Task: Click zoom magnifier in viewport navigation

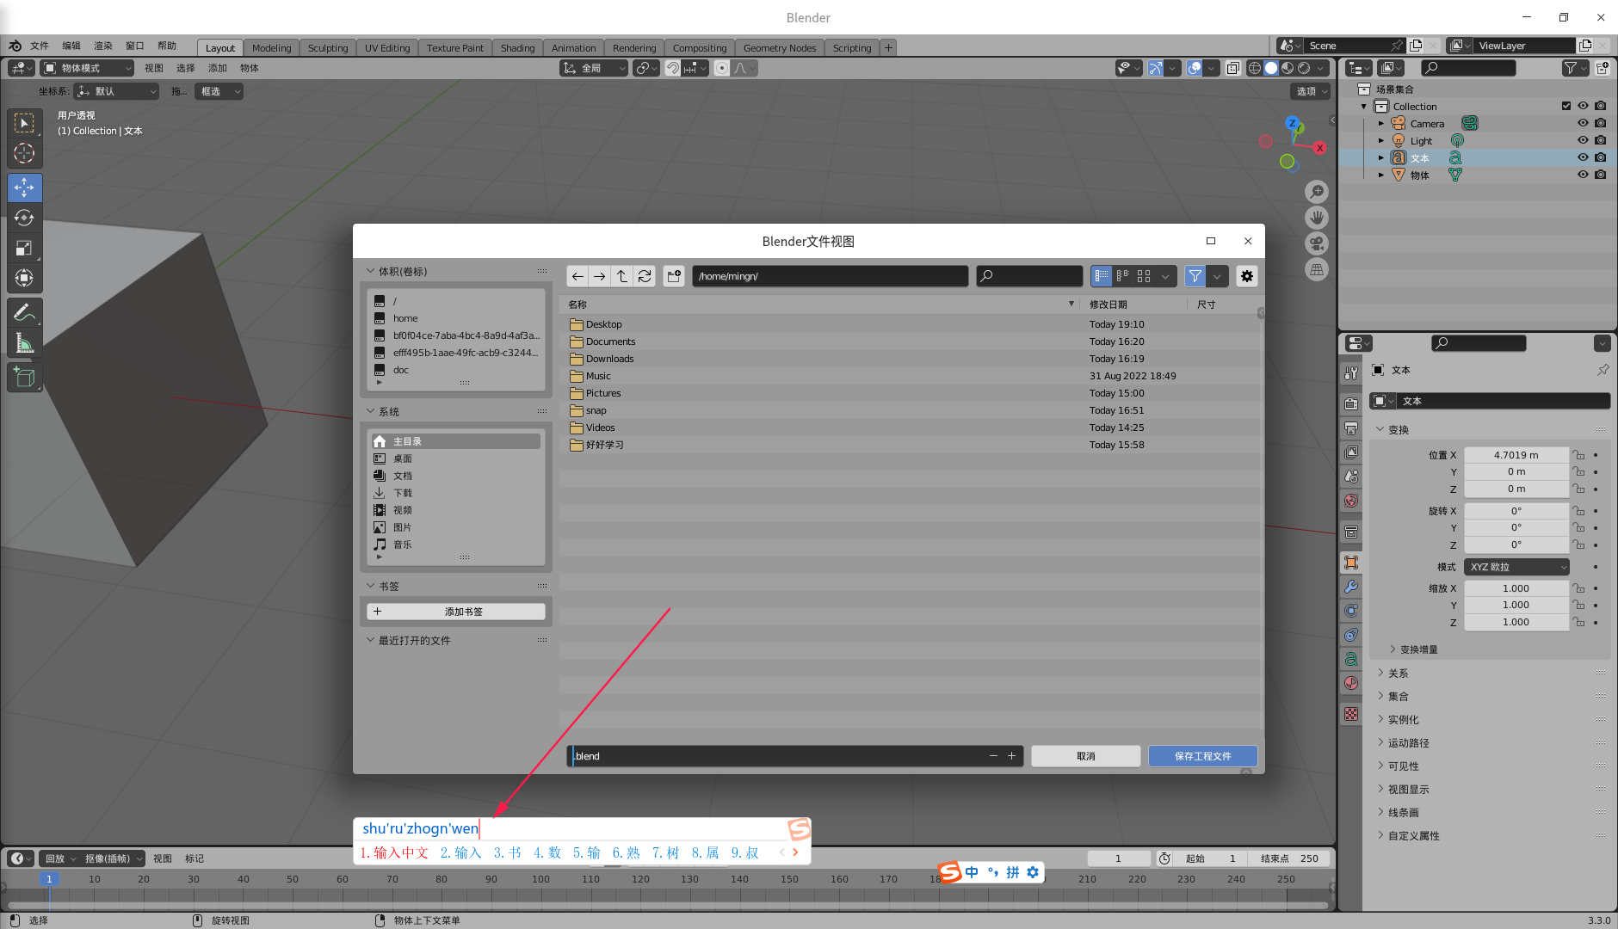Action: click(1317, 191)
